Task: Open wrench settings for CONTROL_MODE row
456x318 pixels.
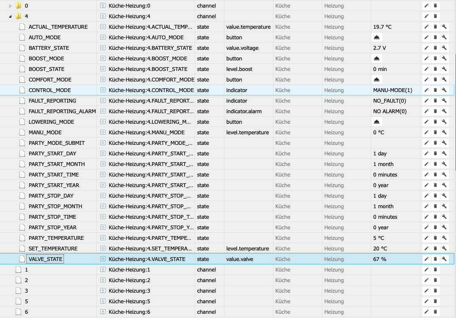Action: pyautogui.click(x=444, y=90)
